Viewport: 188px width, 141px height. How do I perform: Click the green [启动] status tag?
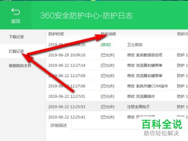[x=106, y=45]
